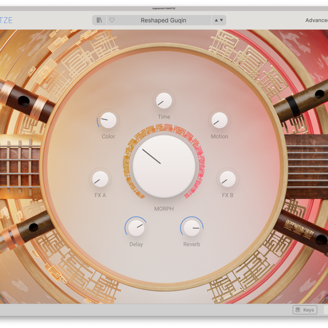Click the FX A label text
Screen dimensions: 328x328
(x=100, y=196)
